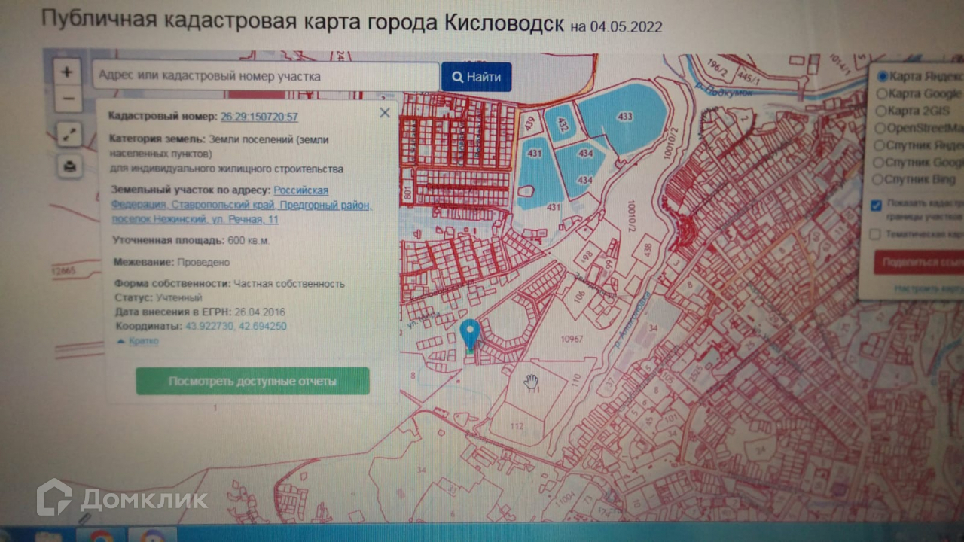Collapse details with the Кратко toggle
This screenshot has height=542, width=964.
coord(137,341)
